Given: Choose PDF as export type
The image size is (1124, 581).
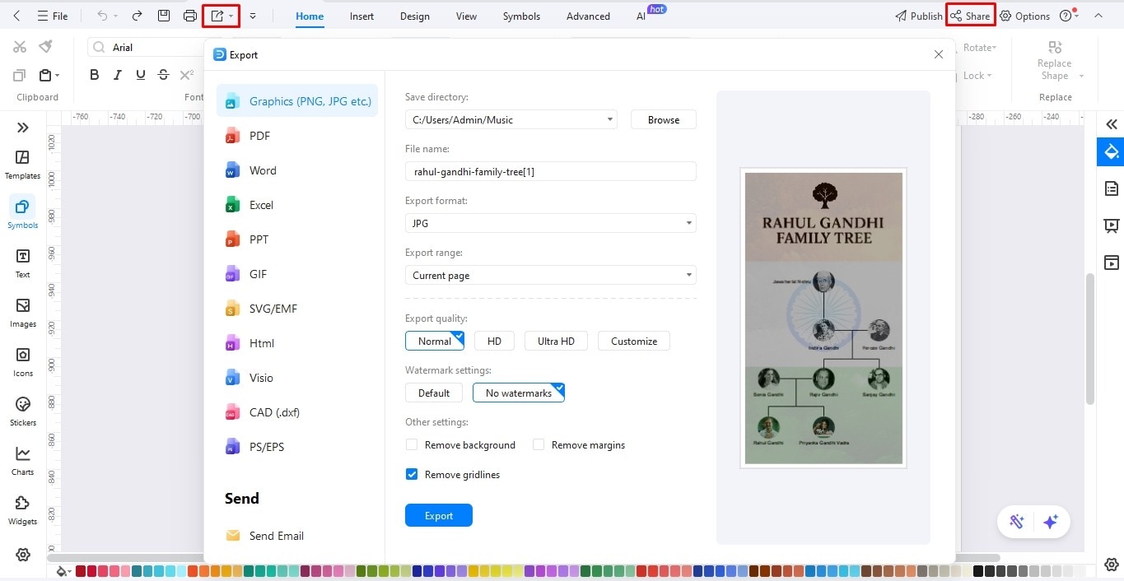Looking at the screenshot, I should 259,136.
